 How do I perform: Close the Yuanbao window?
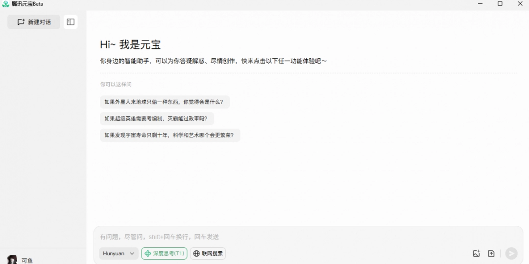point(520,4)
